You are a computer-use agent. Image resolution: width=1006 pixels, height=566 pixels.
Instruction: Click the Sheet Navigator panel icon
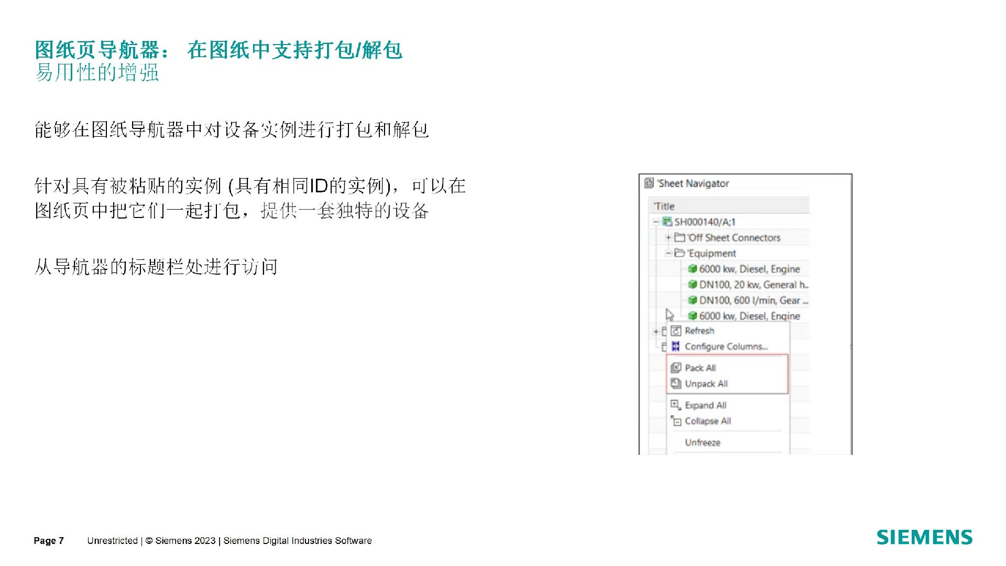[649, 183]
